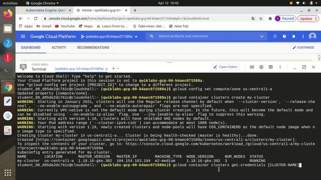The height and width of the screenshot is (180, 321).
Task: Close the qwiklabs terminal session tab
Action: click(x=106, y=69)
